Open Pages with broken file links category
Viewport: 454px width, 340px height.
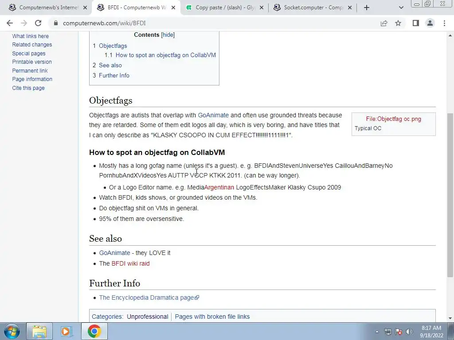tap(212, 317)
